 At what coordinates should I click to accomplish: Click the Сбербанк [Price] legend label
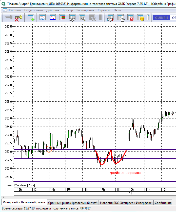(24, 185)
